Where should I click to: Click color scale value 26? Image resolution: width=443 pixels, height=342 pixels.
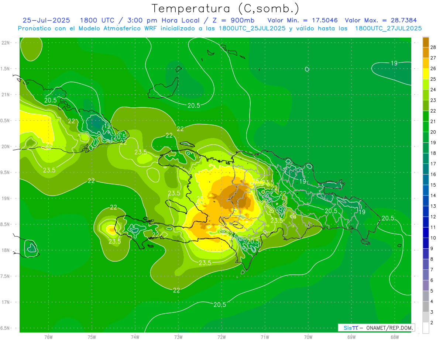433,69
